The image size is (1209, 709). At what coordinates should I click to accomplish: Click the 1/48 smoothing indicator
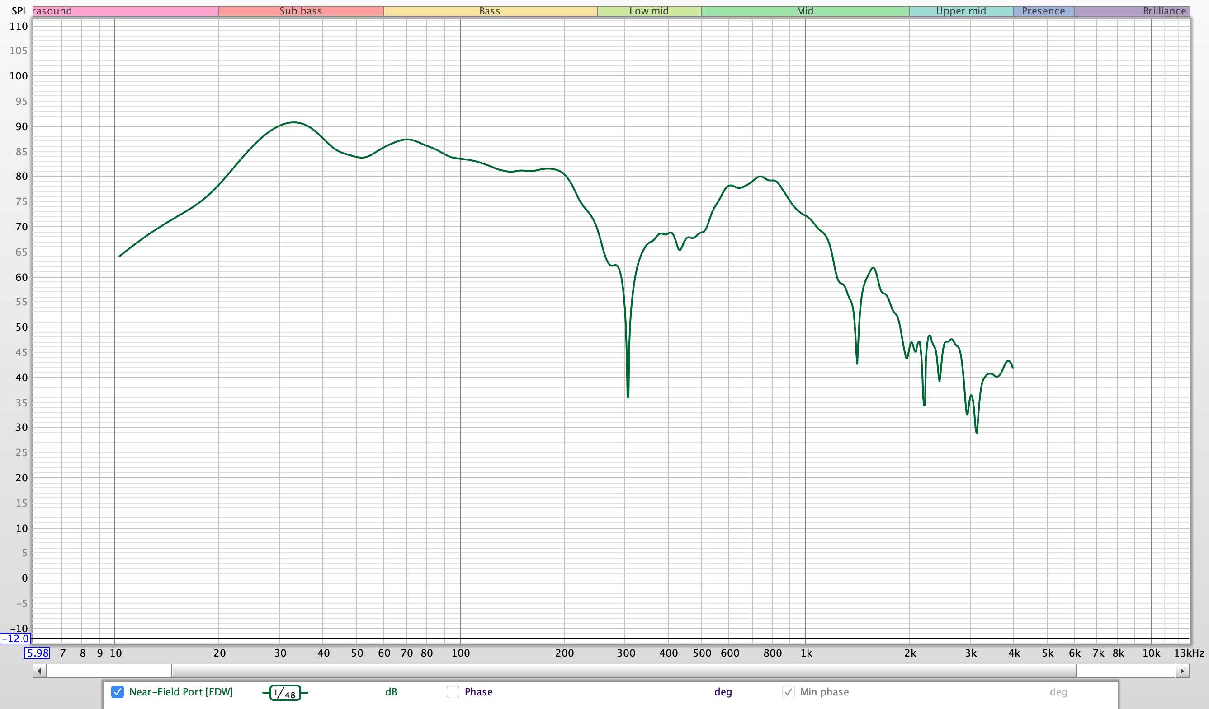click(x=285, y=693)
